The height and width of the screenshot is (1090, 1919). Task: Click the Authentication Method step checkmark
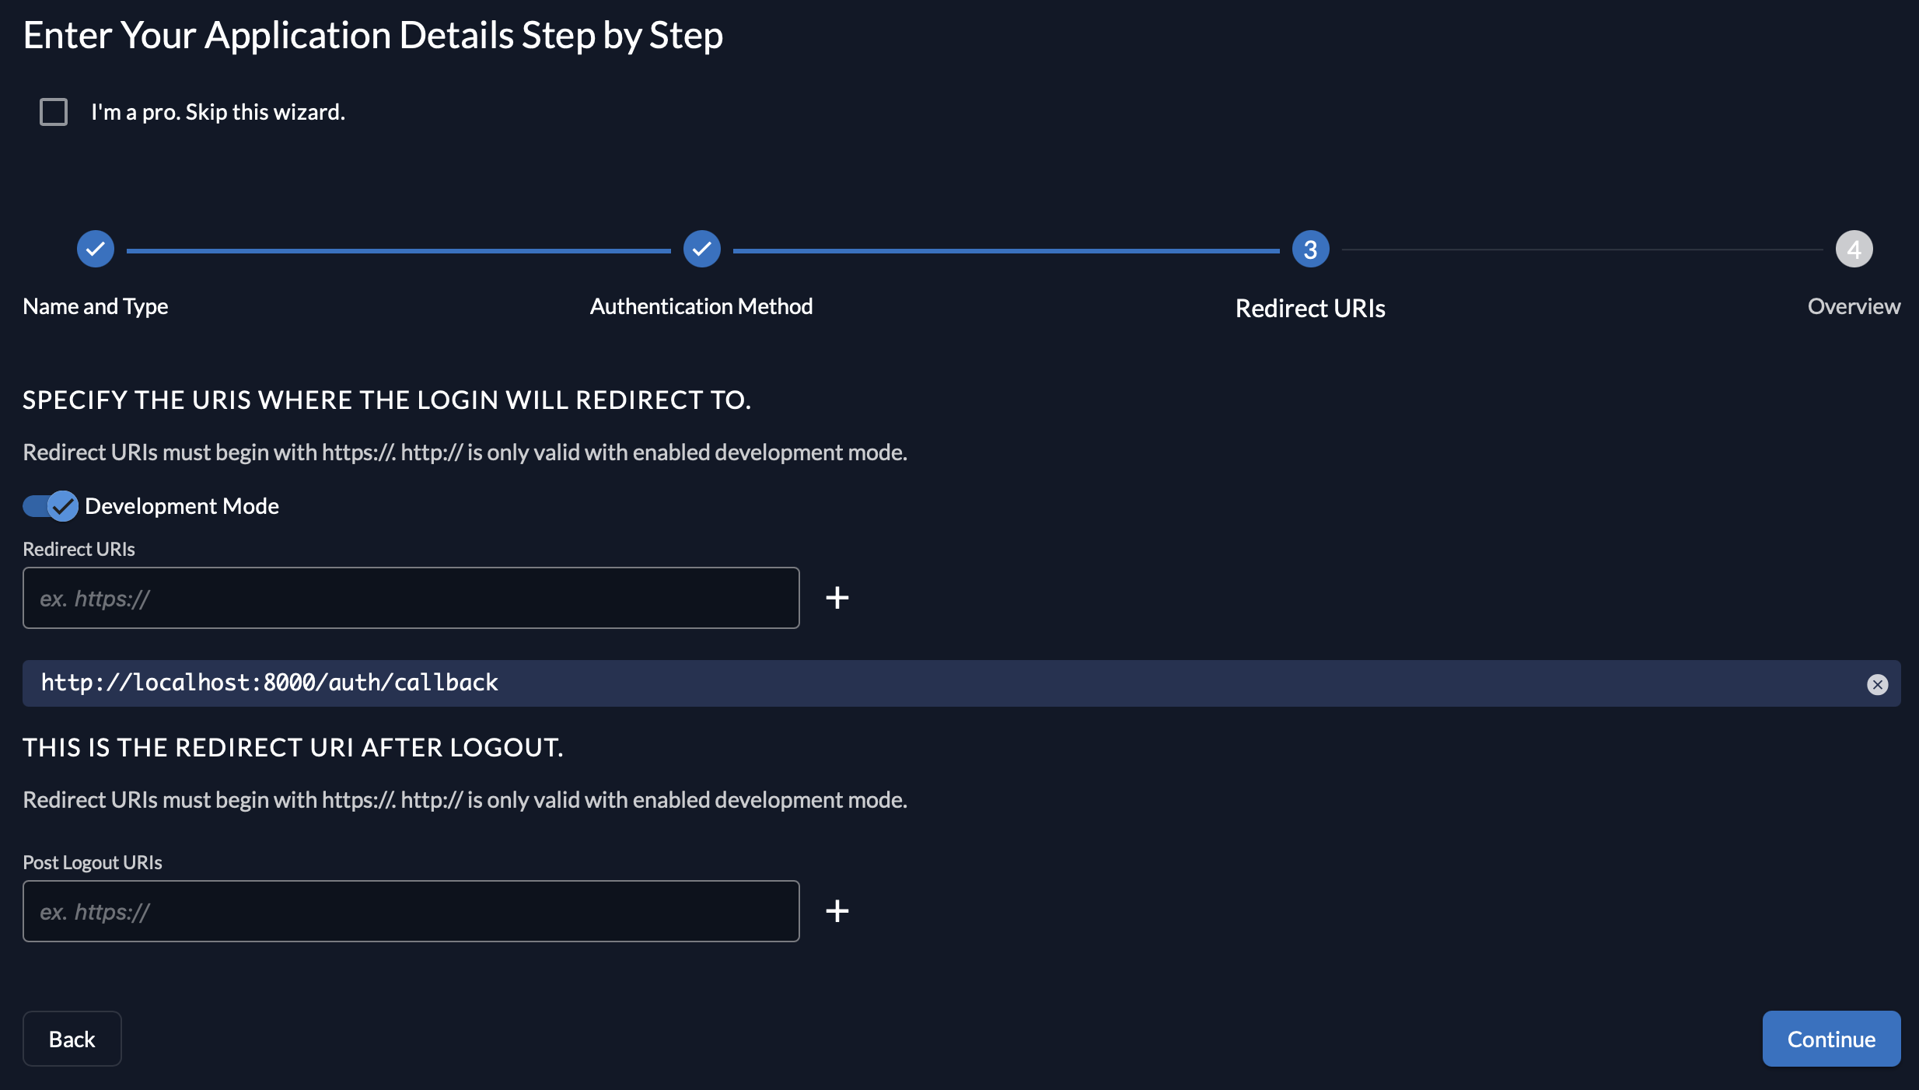[701, 250]
